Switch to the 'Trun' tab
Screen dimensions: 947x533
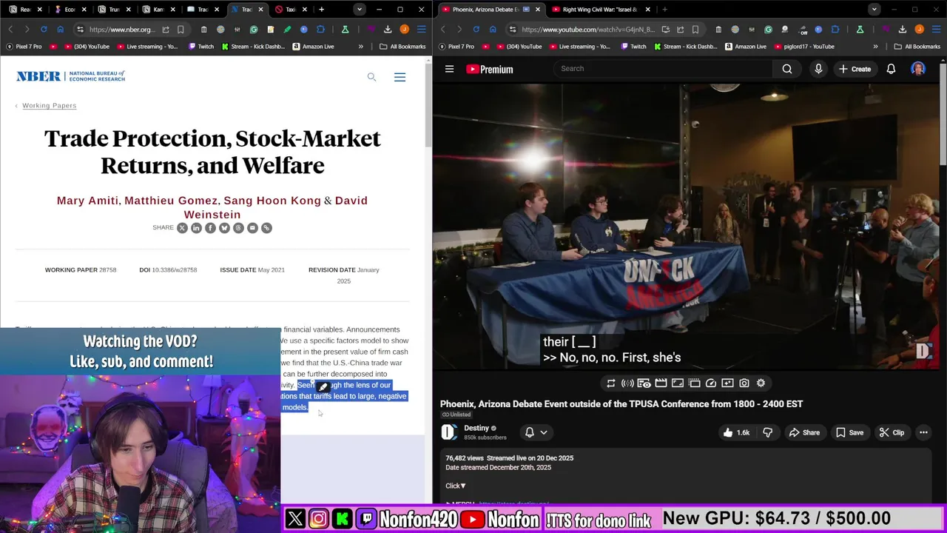click(x=114, y=10)
